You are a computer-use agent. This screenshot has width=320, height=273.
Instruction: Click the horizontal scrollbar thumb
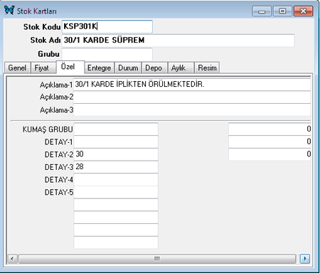click(x=157, y=259)
